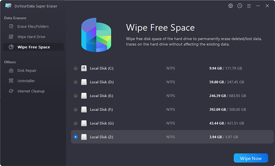Click the Local Disk (Z:) row
The width and height of the screenshot is (275, 166).
[172, 137]
